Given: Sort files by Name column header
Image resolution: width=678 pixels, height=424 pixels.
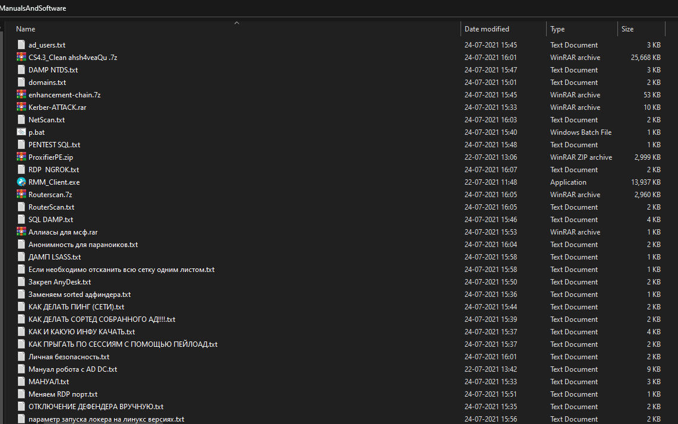Looking at the screenshot, I should pos(26,29).
